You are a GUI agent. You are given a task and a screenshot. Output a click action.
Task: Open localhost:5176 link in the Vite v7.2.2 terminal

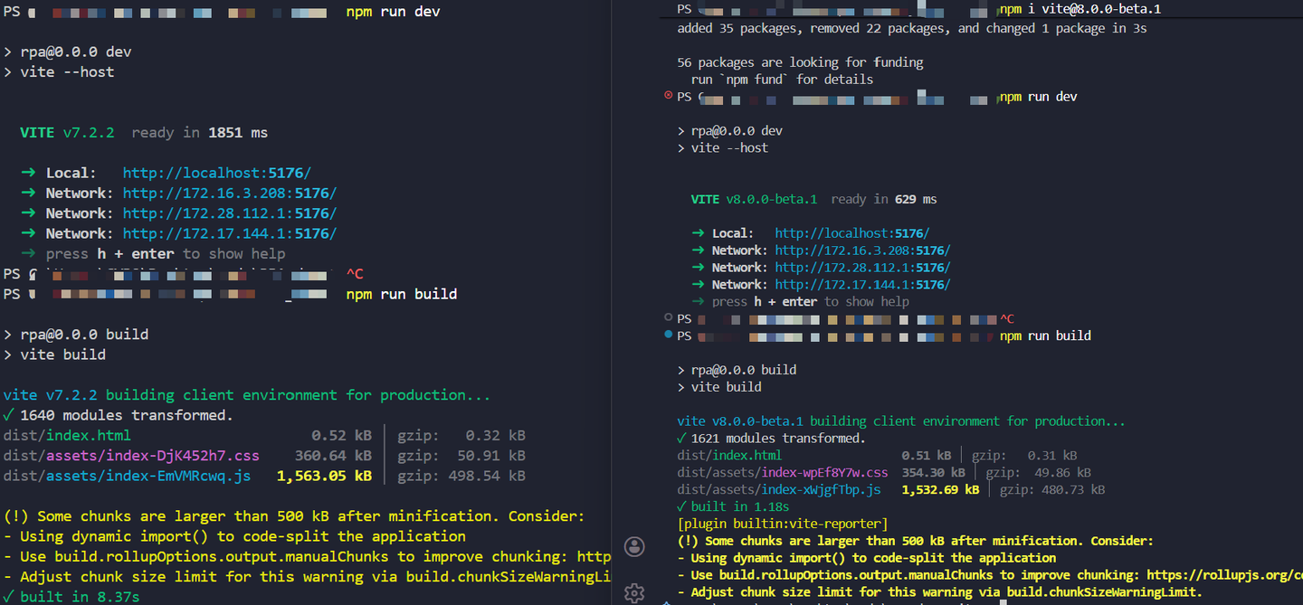click(x=217, y=173)
